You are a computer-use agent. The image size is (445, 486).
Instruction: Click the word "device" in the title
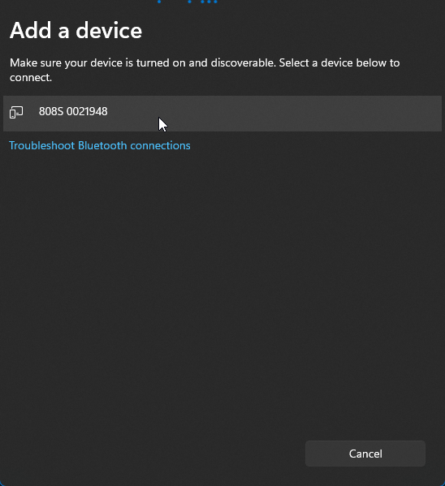(109, 31)
